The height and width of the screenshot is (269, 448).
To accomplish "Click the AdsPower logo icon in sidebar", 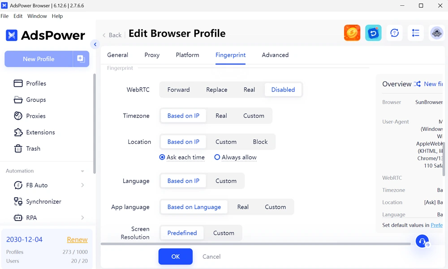I will pyautogui.click(x=12, y=35).
